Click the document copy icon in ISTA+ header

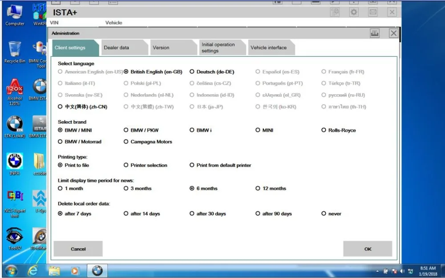[335, 12]
